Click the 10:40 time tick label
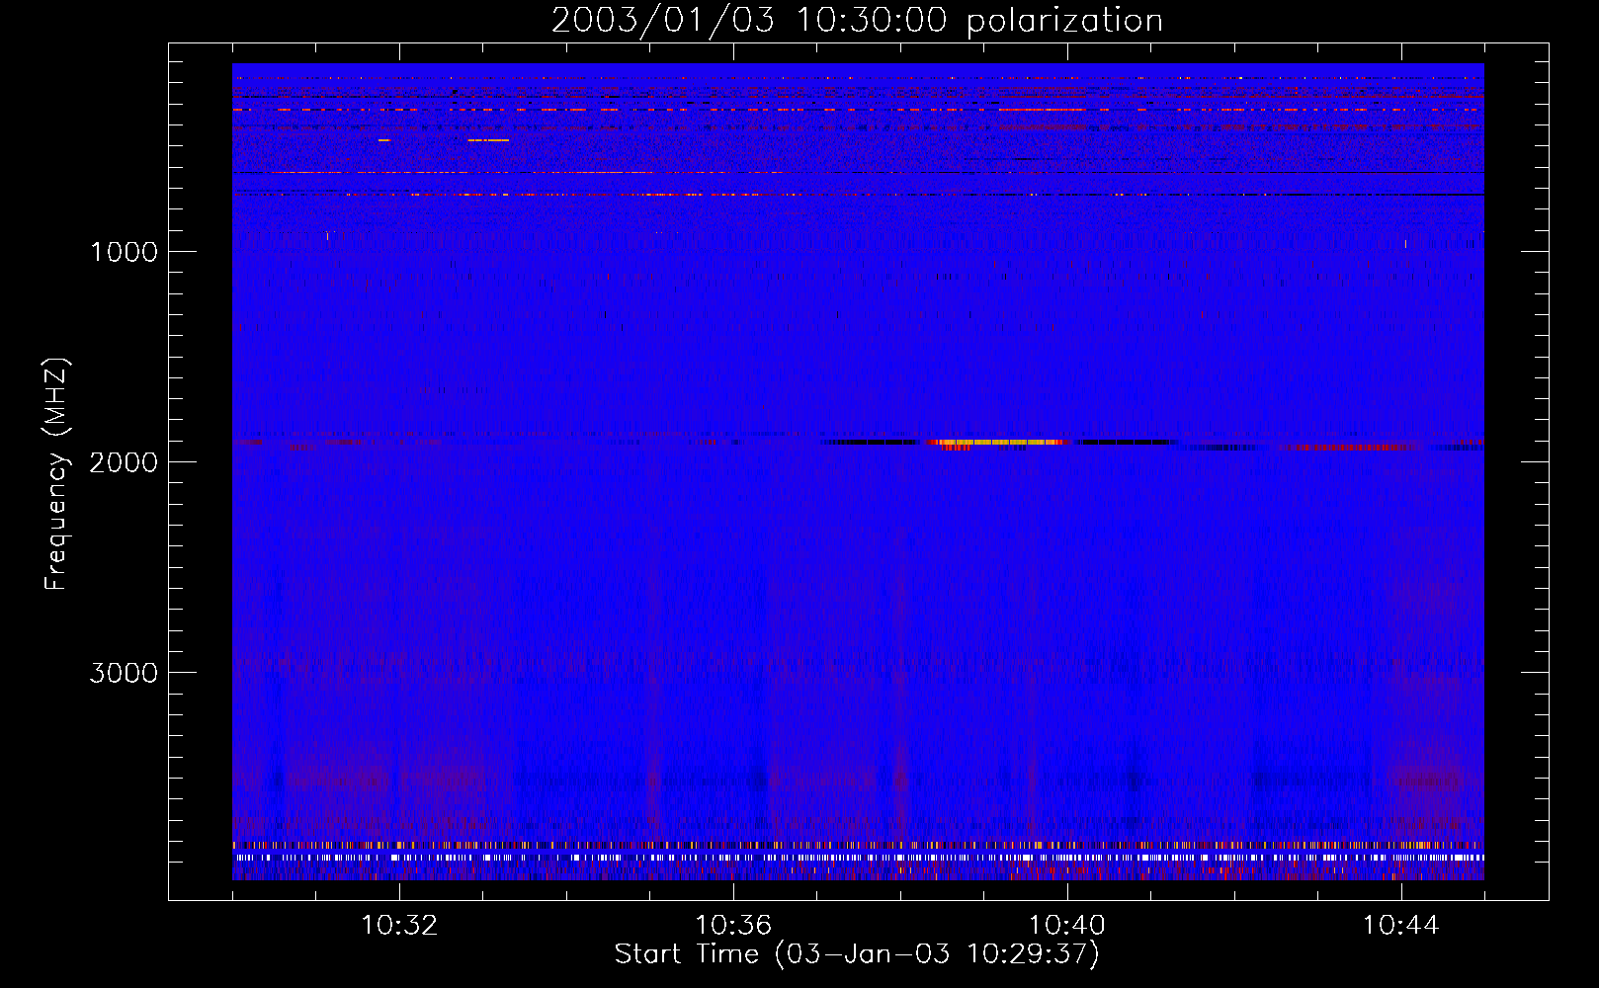 (x=1067, y=926)
